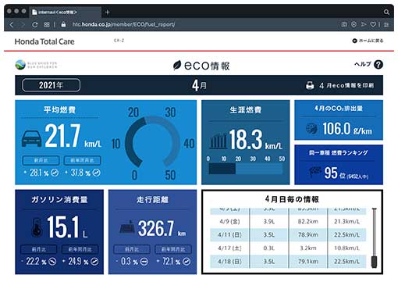The image size is (398, 282).
Task: Open the browser easy setup menu icon
Action: point(386,24)
